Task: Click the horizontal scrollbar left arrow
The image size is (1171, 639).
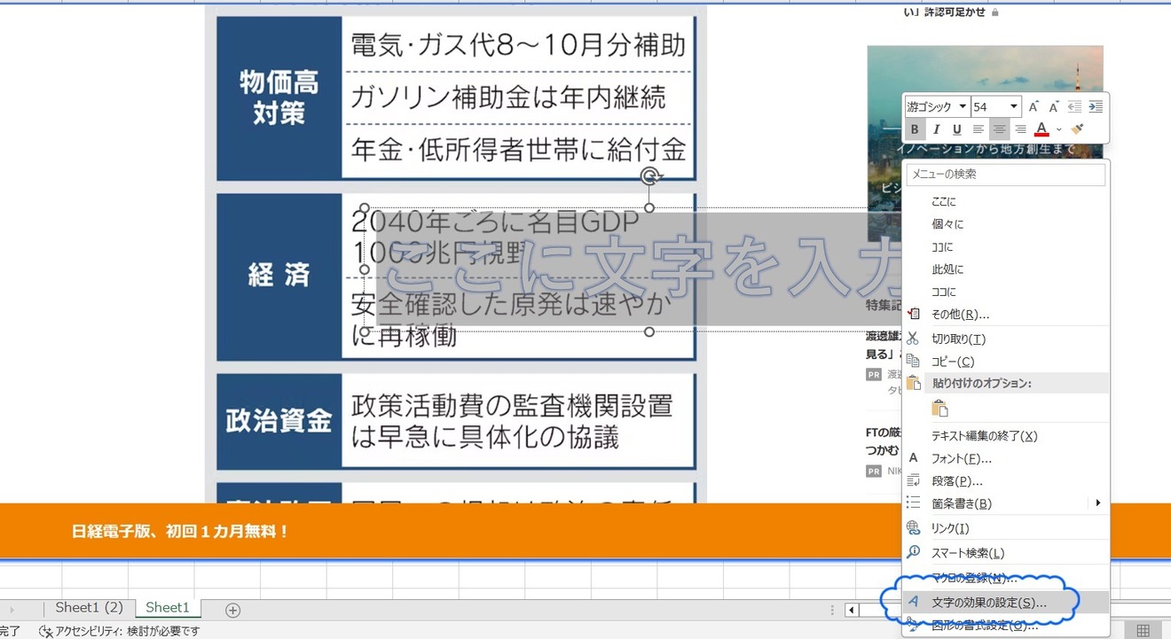Action: [x=852, y=610]
